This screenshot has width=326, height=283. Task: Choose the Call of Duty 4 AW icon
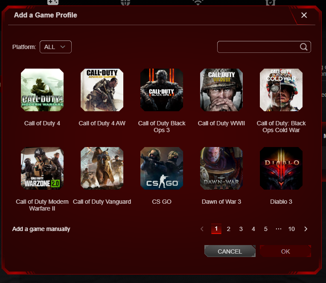pos(102,90)
